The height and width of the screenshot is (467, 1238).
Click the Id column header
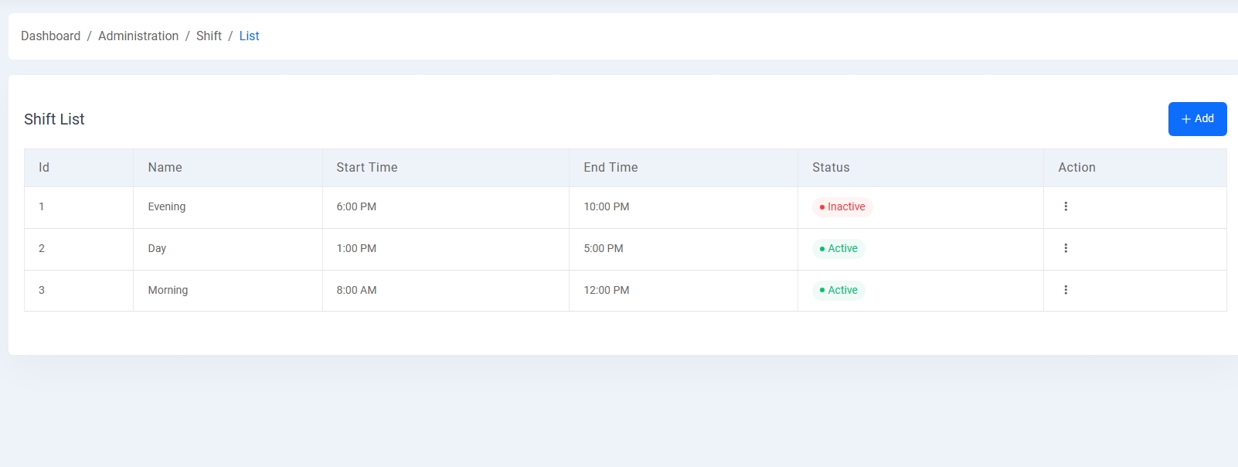pos(44,168)
